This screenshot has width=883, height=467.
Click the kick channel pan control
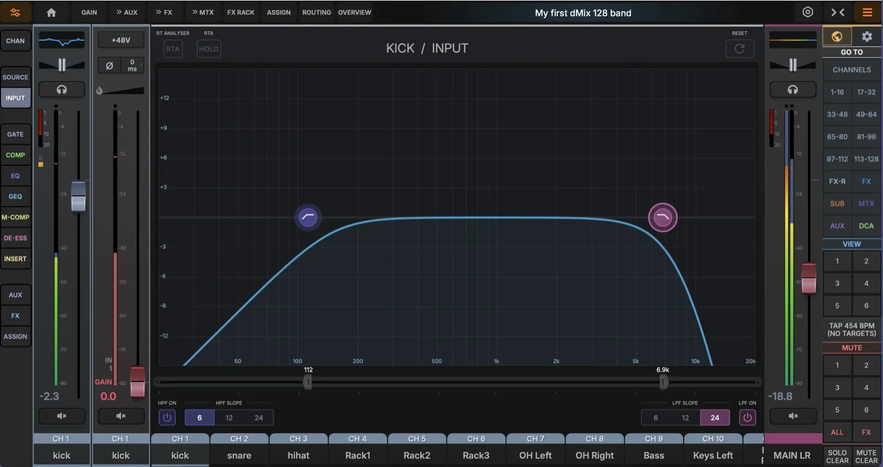(62, 65)
